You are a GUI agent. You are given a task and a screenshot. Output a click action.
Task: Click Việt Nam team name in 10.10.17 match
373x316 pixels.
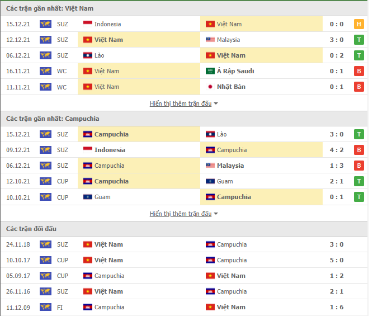tap(108, 260)
